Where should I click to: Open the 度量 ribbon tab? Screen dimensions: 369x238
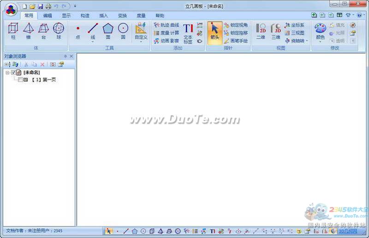[x=141, y=16]
